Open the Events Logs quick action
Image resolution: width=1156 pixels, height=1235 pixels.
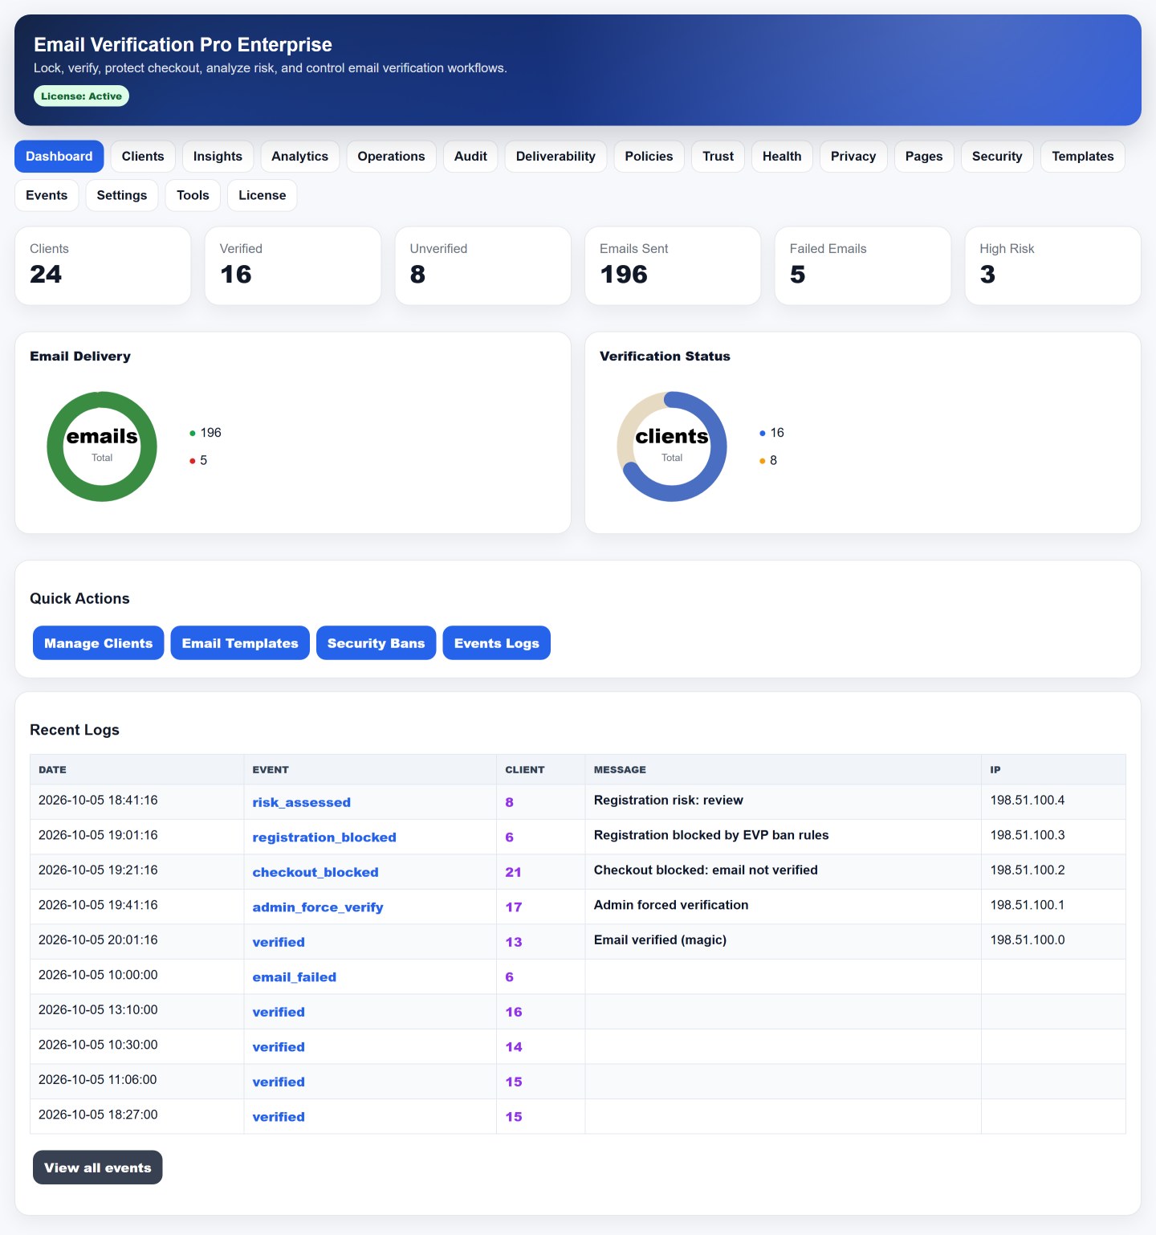point(497,643)
